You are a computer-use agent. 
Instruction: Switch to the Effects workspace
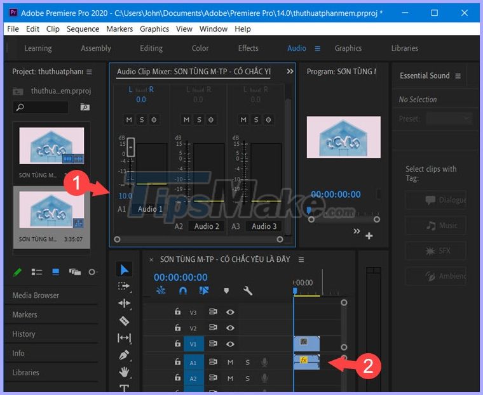point(248,48)
